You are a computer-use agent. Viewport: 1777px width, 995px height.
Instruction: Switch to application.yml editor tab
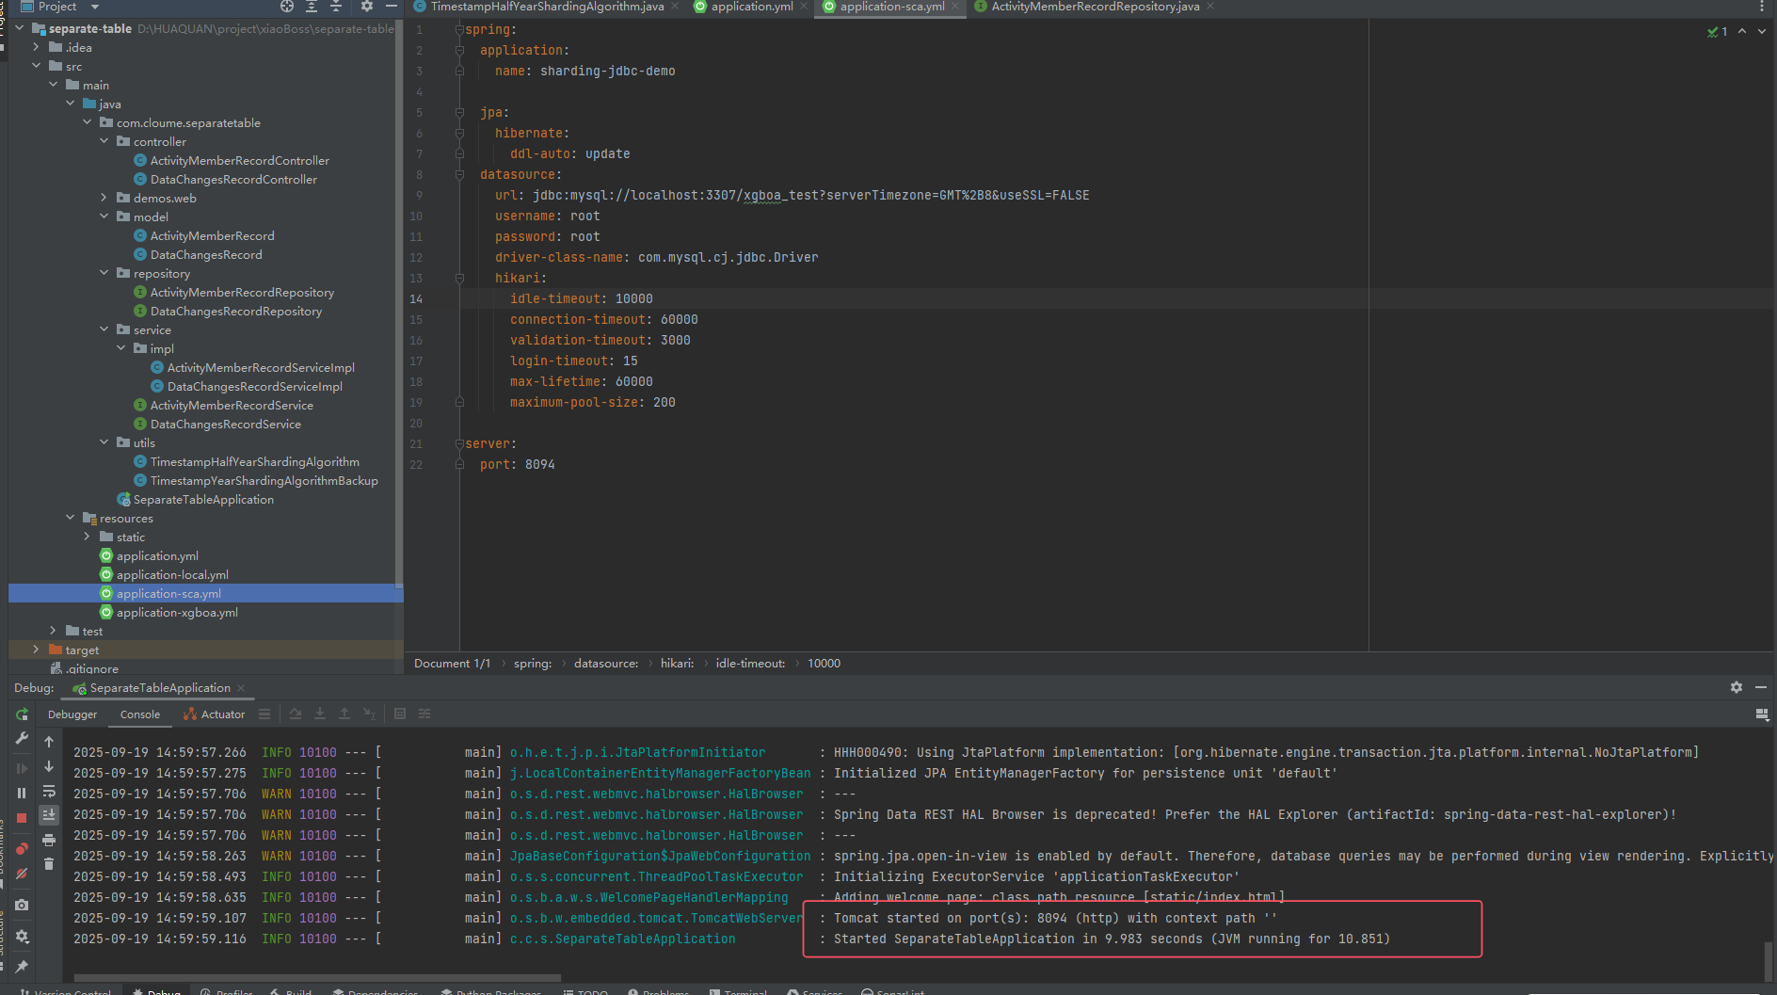point(751,7)
